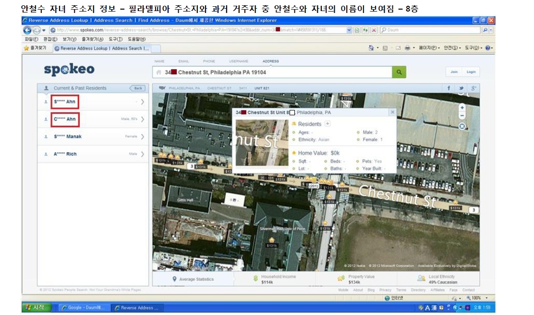Click the RSS feeds icon in the command bar
534x315 pixels.
(385, 48)
